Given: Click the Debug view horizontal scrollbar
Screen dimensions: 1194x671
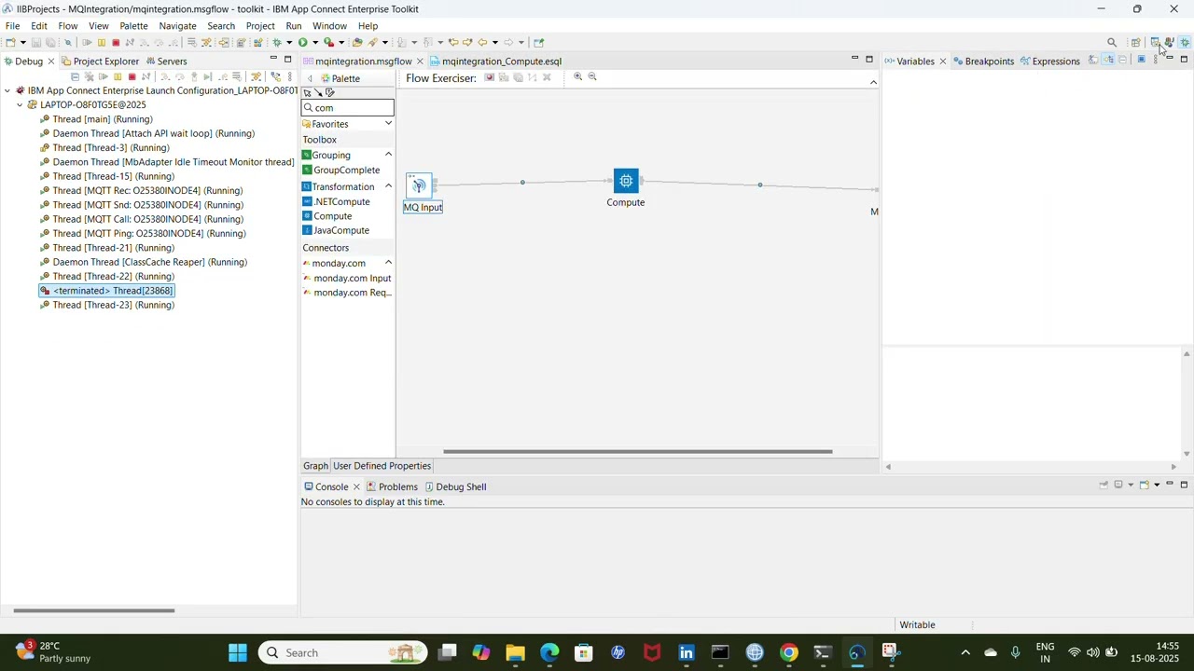Looking at the screenshot, I should point(93,611).
